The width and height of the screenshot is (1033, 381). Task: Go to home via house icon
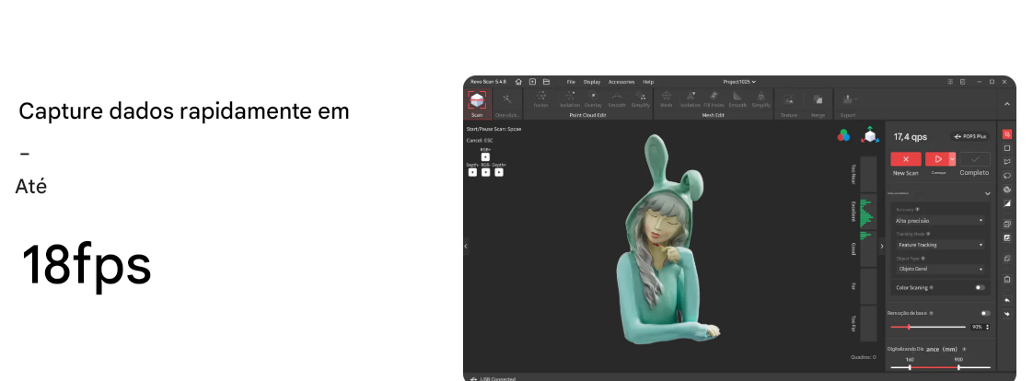(x=518, y=82)
